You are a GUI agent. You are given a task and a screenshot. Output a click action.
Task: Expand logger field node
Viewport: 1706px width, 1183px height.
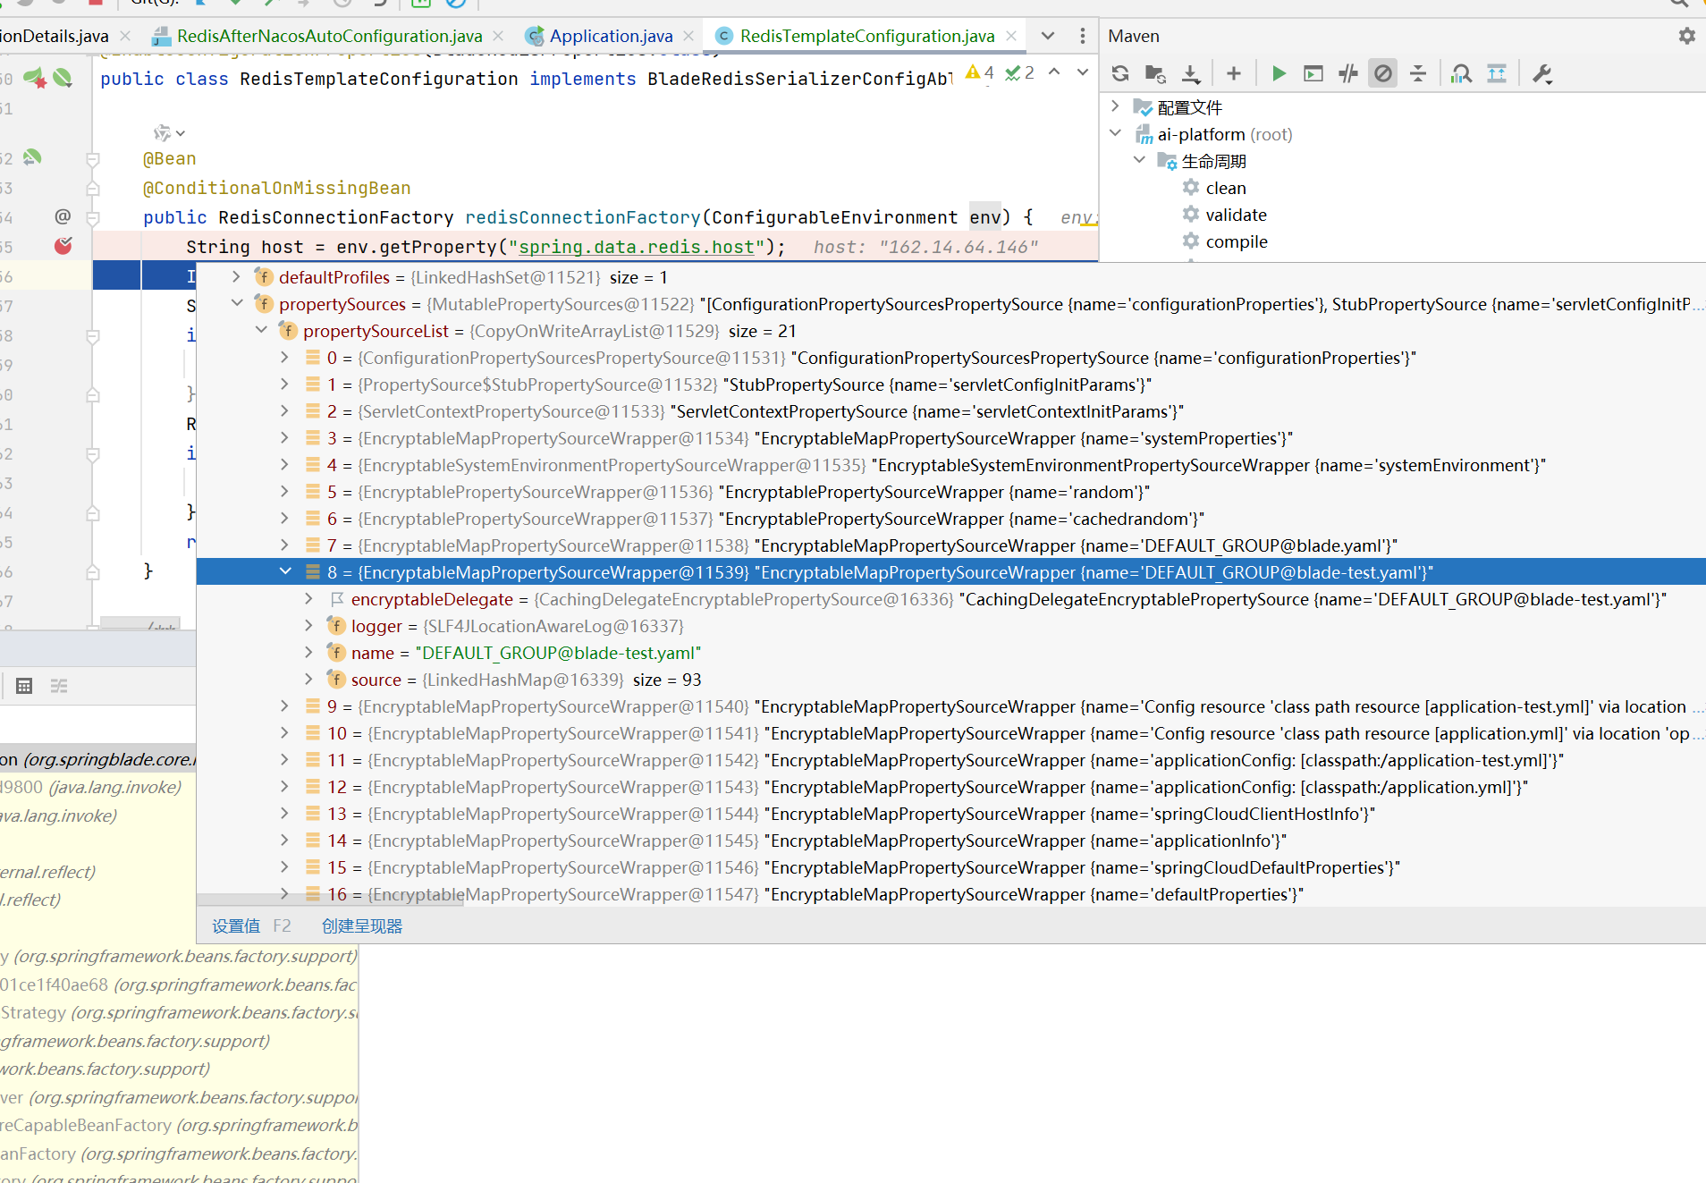308,625
